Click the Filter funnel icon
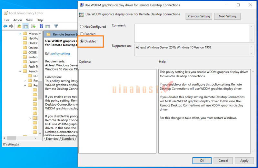Screen dimensions: 258x168 pos(56,26)
